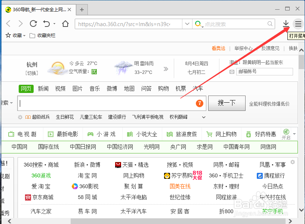Viewport: 305px width, 224px height.
Task: Open the 中国日报网 link
Action: pyautogui.click(x=83, y=147)
